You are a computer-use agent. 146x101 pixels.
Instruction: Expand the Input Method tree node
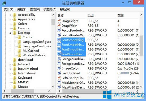coord(10,69)
